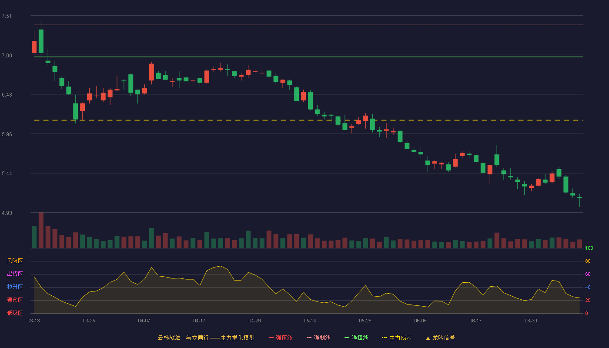Image resolution: width=609 pixels, height=348 pixels.
Task: Toggle the 强压线 legend entry
Action: tap(281, 338)
